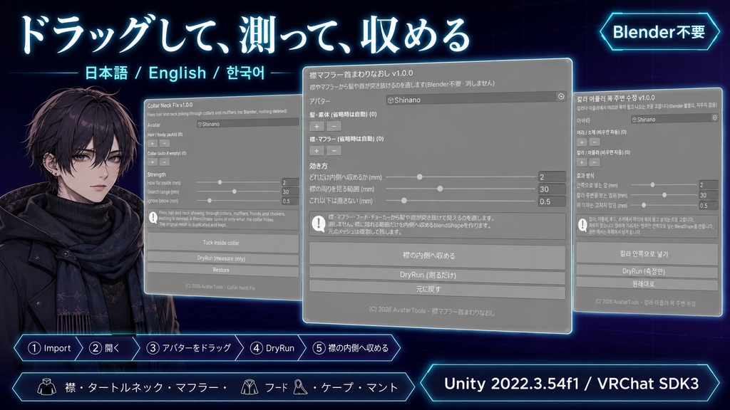The height and width of the screenshot is (410, 730).
Task: Click the Unity 2022.3.54f1 / VRChat SDK3 label
Action: (571, 384)
